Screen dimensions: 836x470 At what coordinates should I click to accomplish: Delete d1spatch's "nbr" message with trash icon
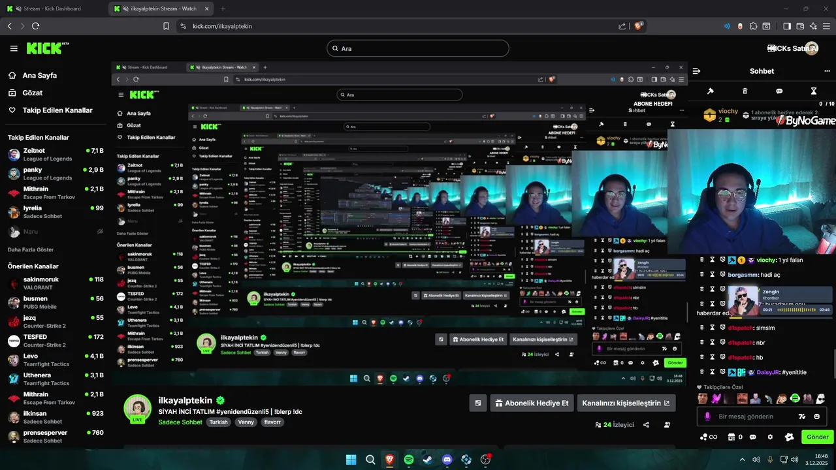tap(702, 342)
